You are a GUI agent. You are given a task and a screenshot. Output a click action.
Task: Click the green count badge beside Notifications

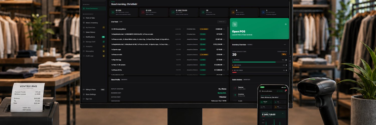click(x=103, y=37)
